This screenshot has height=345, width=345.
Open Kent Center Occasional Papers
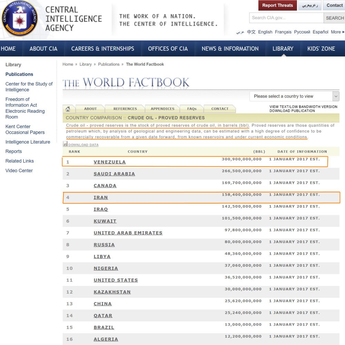(25, 129)
